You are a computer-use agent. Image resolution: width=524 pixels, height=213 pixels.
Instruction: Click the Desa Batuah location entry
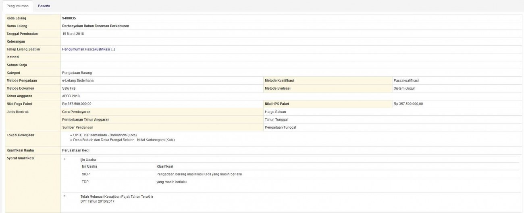point(124,140)
